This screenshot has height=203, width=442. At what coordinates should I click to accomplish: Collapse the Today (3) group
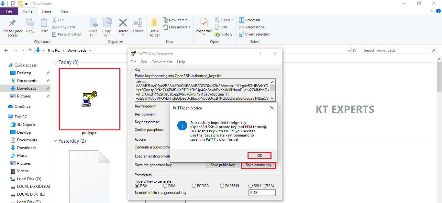click(56, 62)
